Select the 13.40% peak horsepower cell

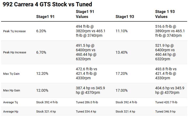click(122, 52)
